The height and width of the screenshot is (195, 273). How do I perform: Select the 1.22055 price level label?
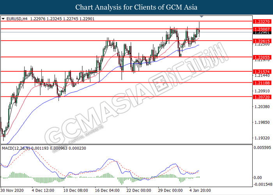pyautogui.click(x=262, y=57)
